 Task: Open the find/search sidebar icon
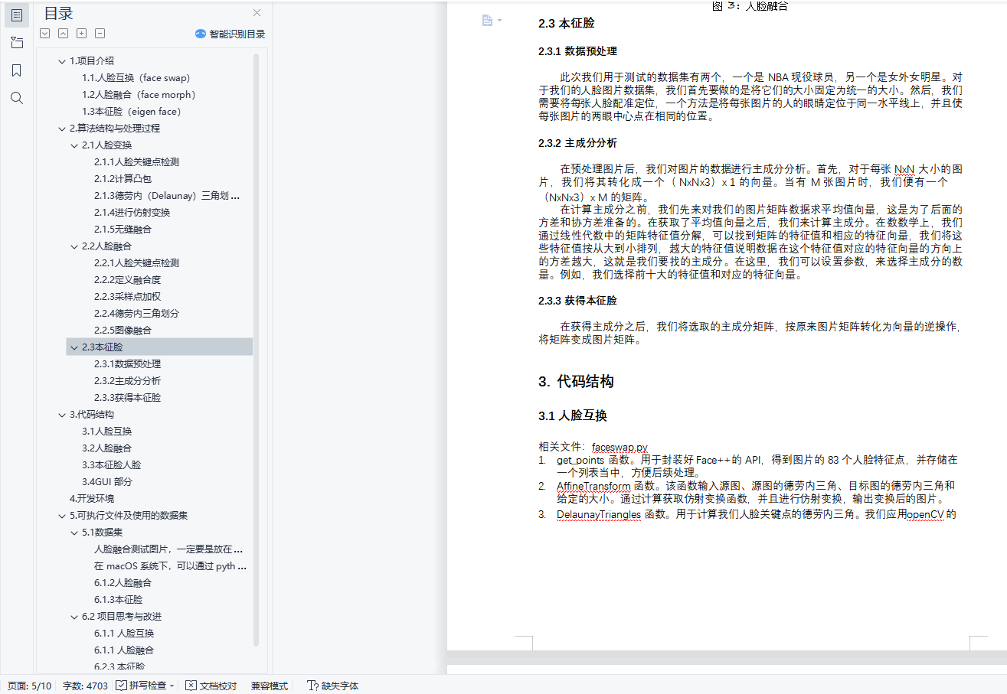click(17, 98)
